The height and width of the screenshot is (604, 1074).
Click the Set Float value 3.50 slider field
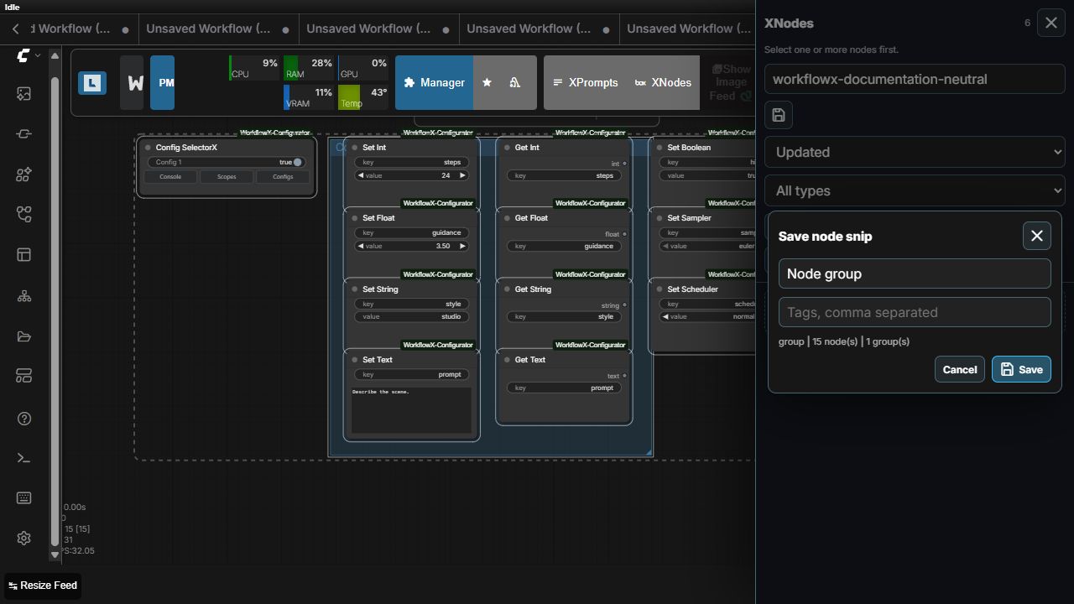pos(411,246)
